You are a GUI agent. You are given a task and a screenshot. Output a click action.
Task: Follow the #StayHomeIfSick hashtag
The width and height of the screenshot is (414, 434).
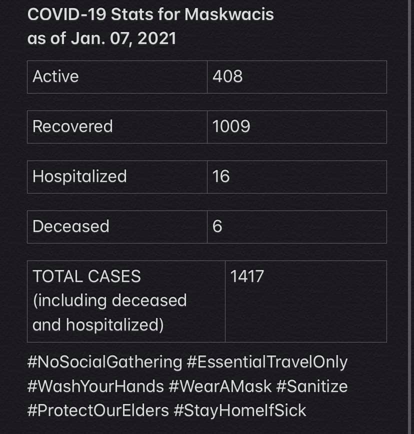click(x=240, y=410)
